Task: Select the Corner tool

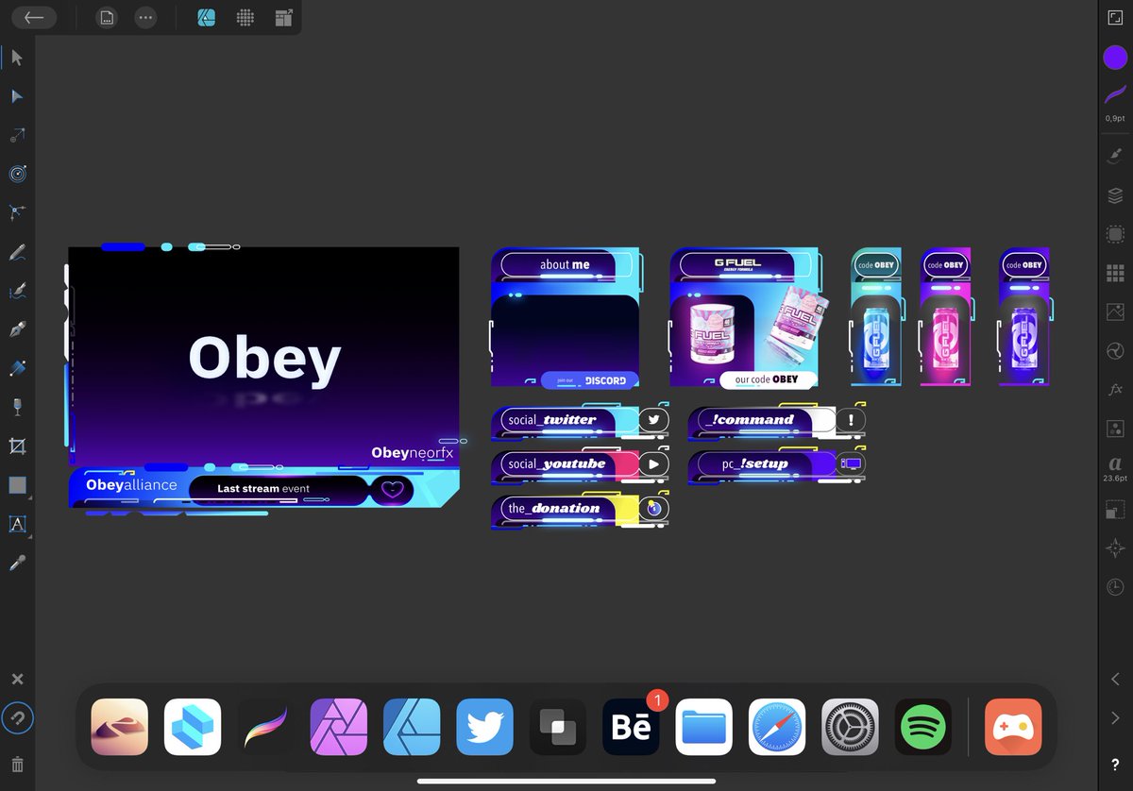Action: 17,212
